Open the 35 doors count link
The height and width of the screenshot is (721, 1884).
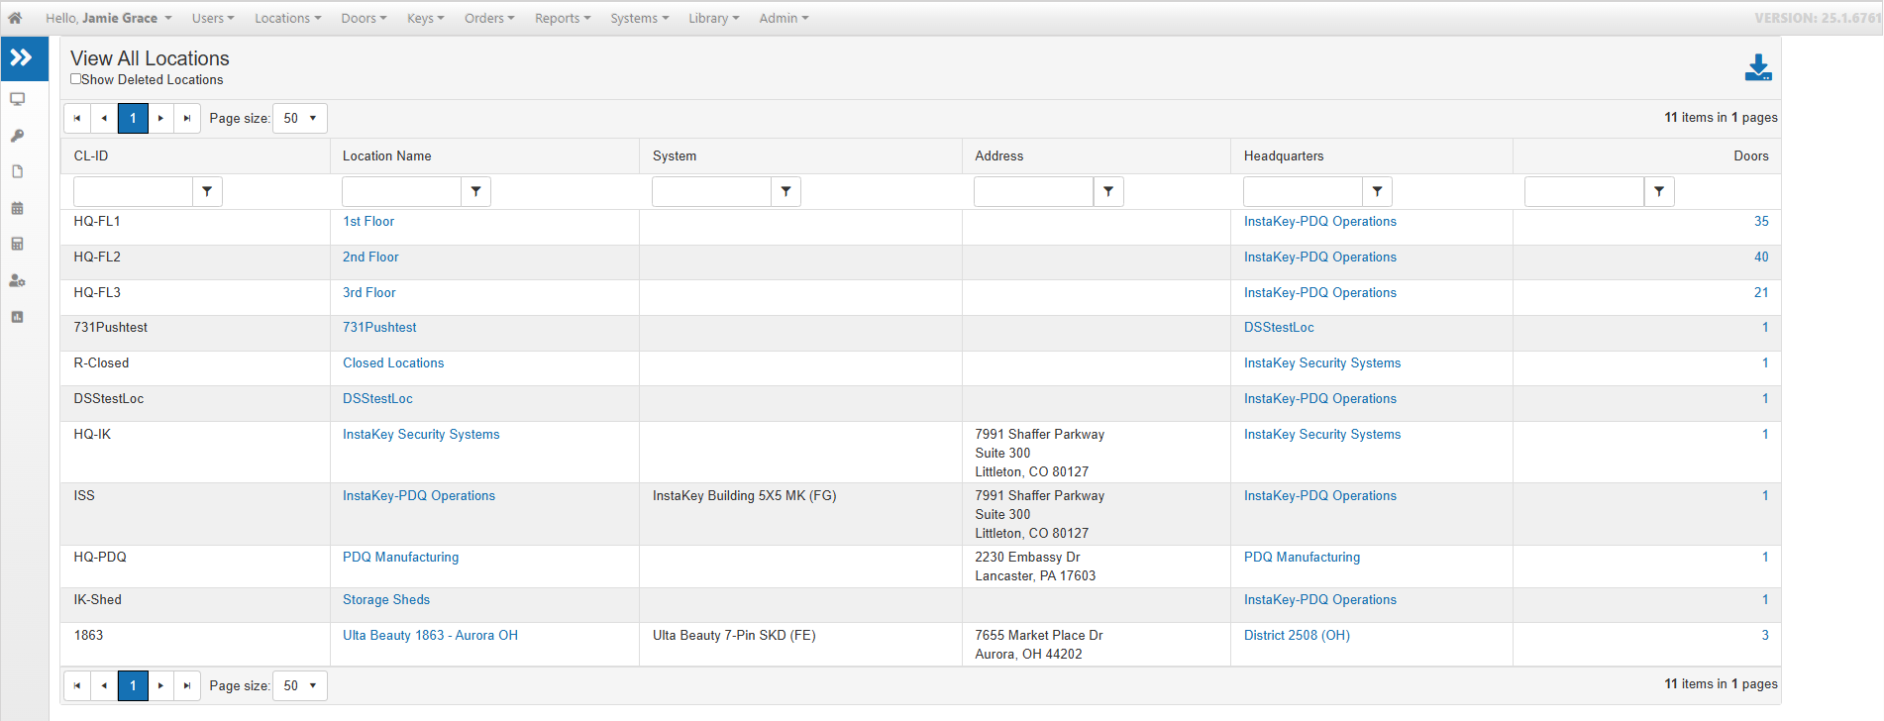coord(1761,222)
